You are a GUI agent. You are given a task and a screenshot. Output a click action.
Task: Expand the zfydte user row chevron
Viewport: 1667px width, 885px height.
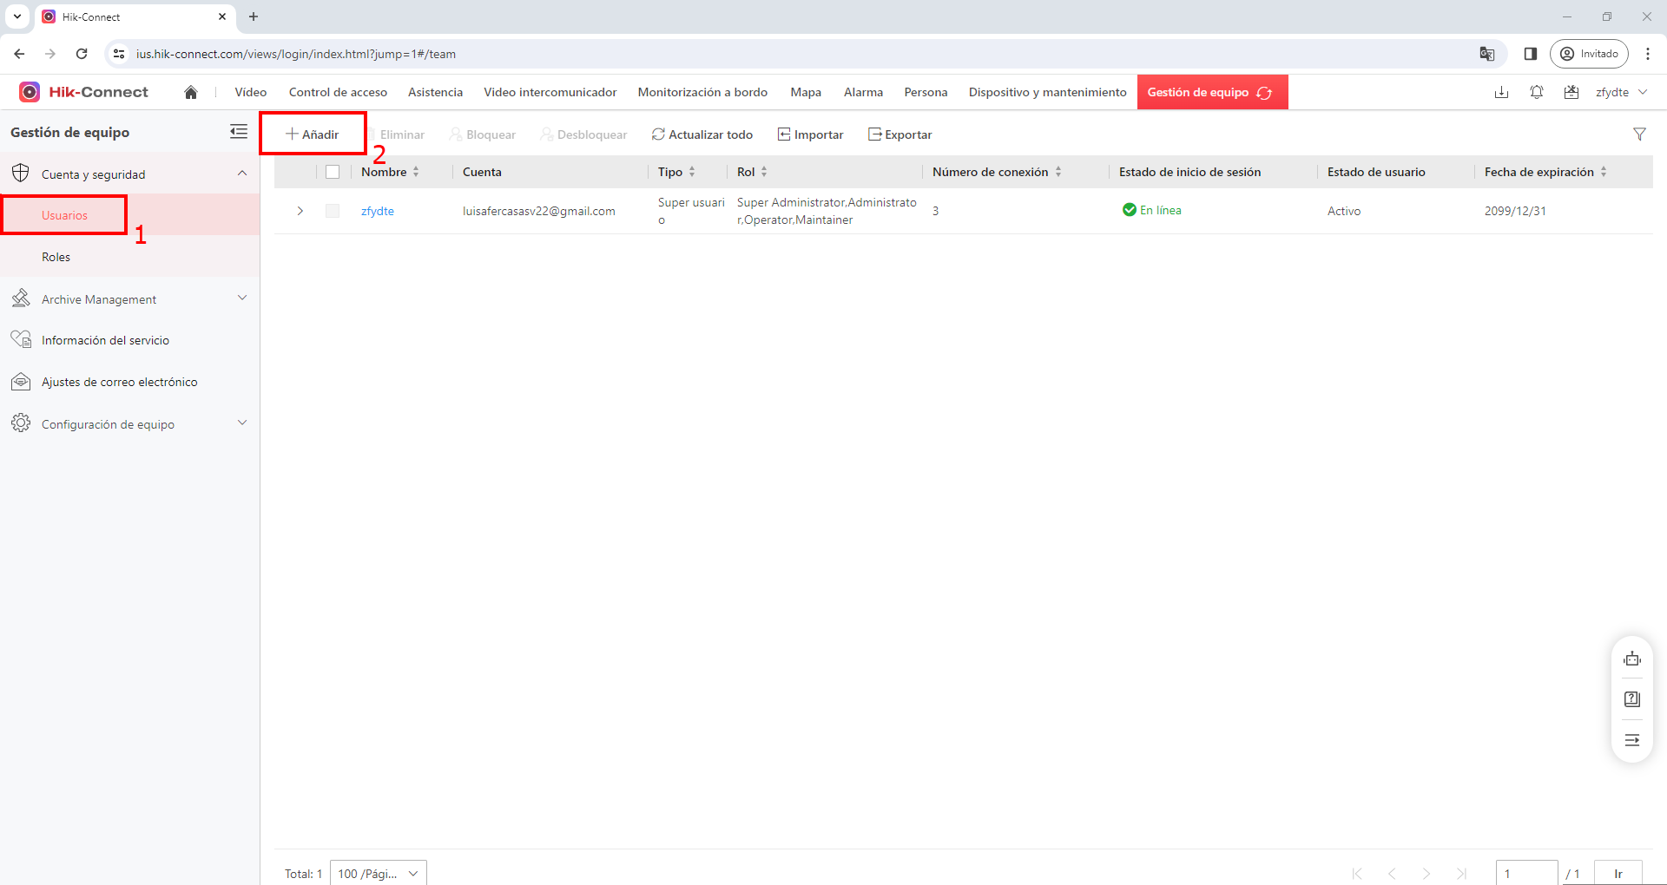point(300,211)
